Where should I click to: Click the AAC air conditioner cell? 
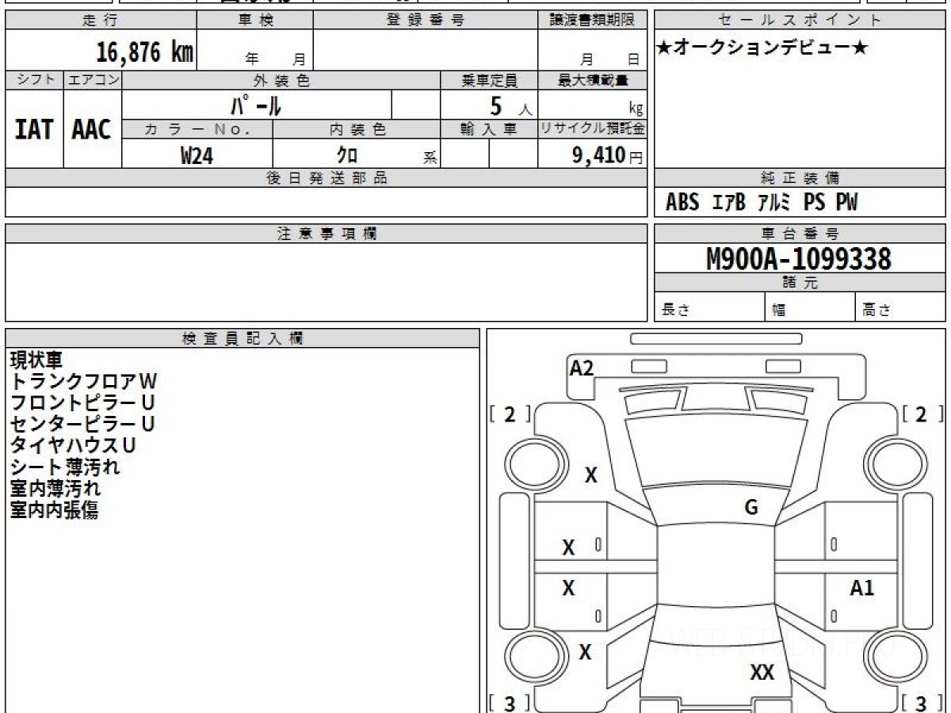pyautogui.click(x=92, y=130)
